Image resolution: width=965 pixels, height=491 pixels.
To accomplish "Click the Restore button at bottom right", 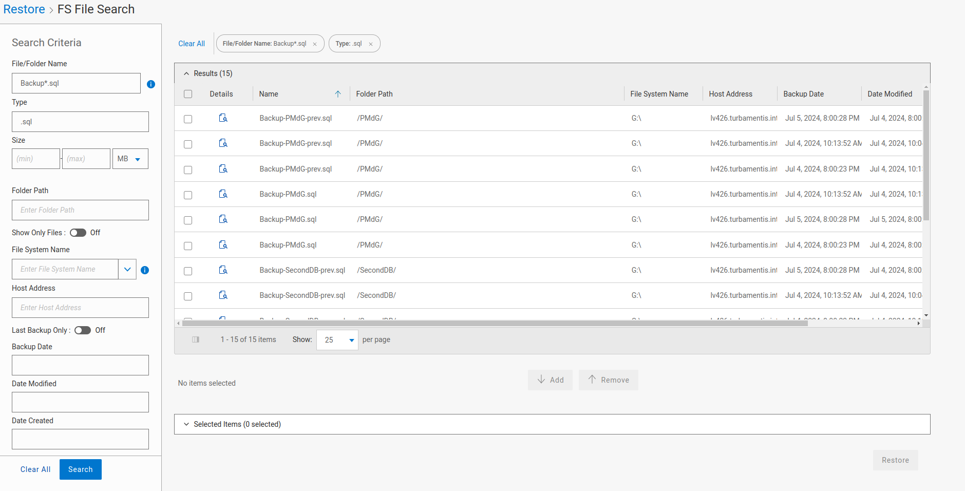I will 896,460.
